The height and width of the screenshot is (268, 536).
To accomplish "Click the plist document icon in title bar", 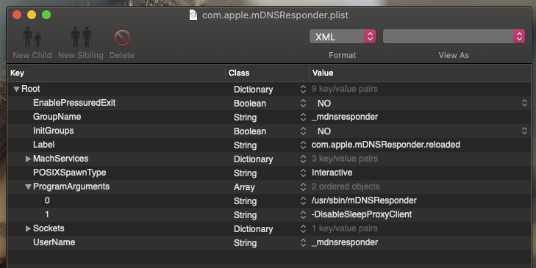I will tap(193, 15).
